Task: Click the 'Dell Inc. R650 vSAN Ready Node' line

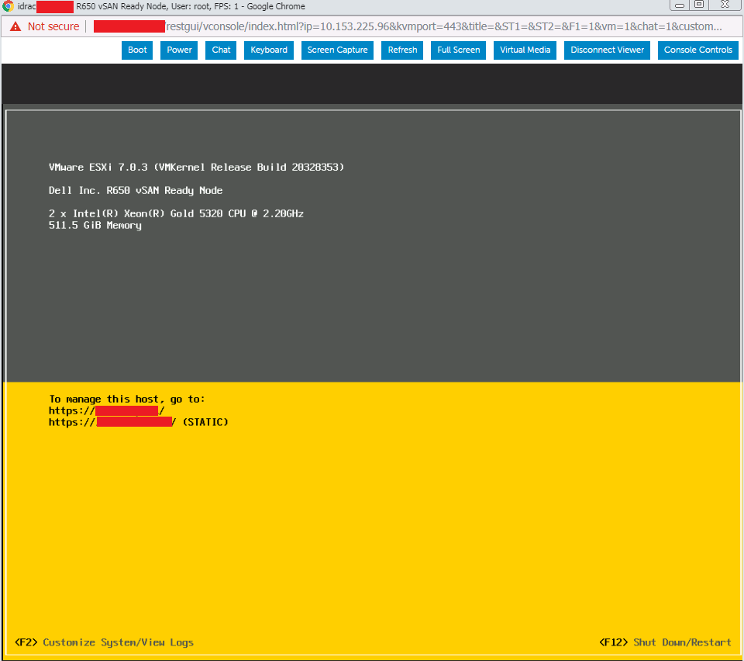Action: [136, 190]
